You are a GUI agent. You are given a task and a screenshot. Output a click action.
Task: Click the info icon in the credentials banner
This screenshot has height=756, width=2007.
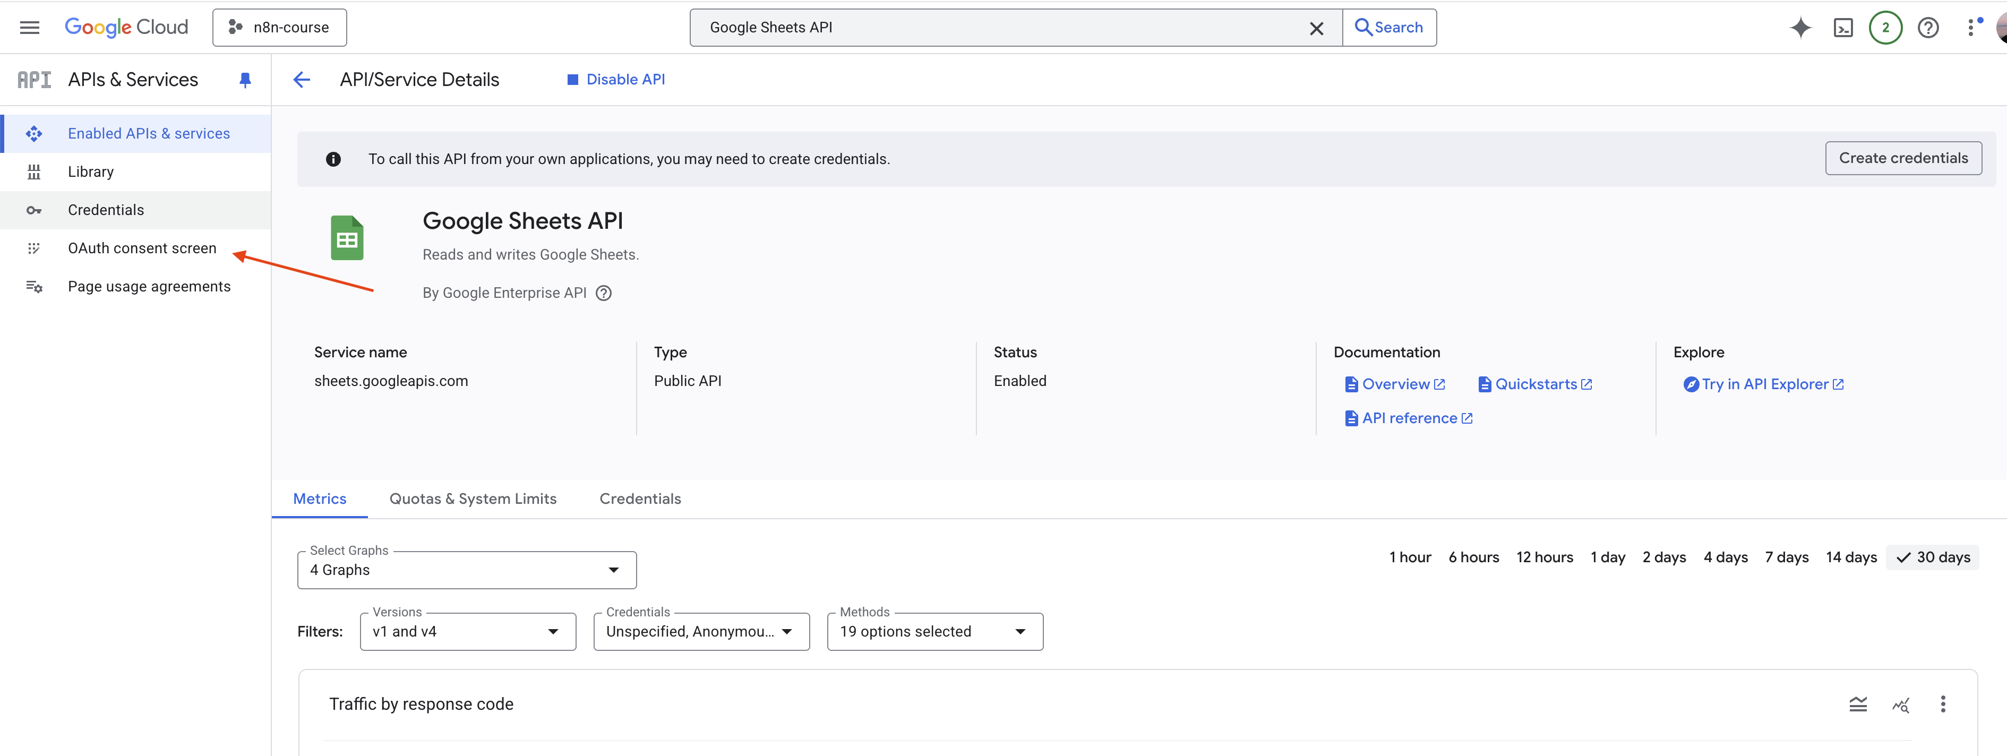[x=333, y=159]
